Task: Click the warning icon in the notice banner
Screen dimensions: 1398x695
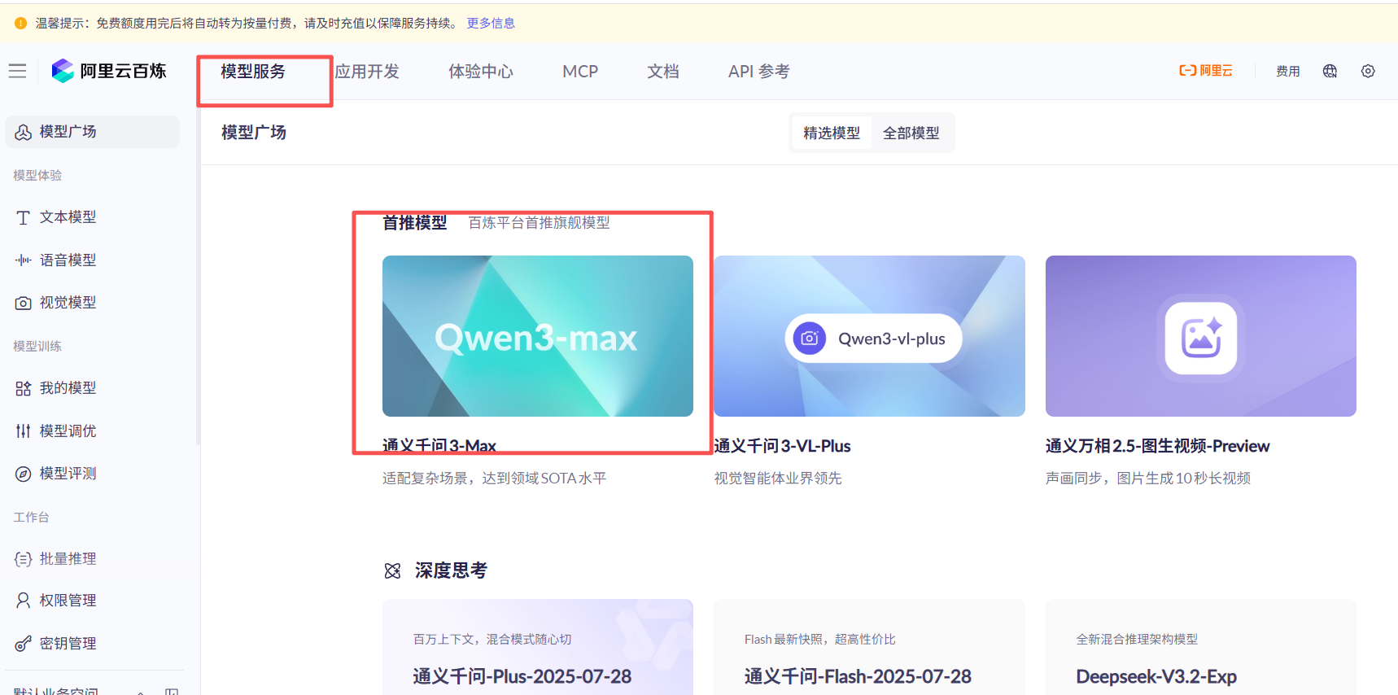Action: click(x=20, y=23)
